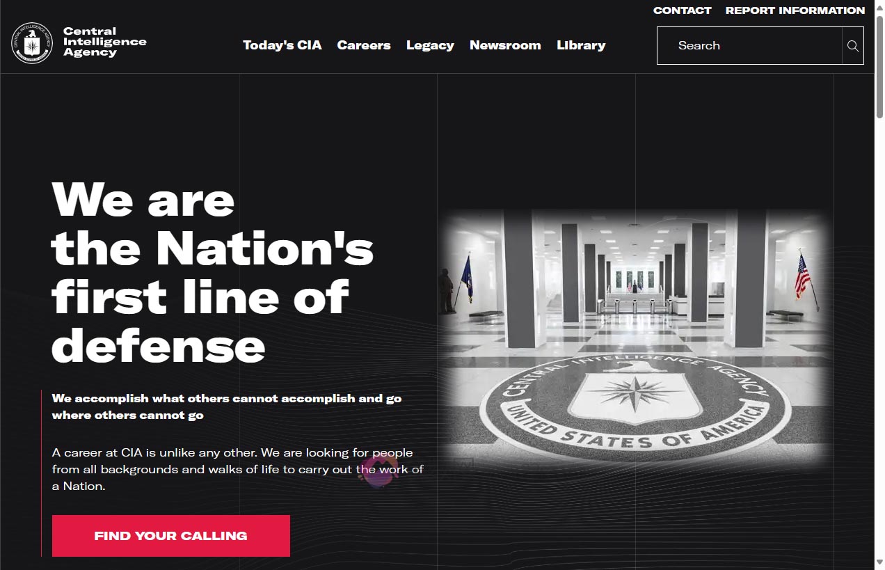Viewport: 885px width, 570px height.
Task: Click the search magnifying glass icon
Action: point(852,45)
